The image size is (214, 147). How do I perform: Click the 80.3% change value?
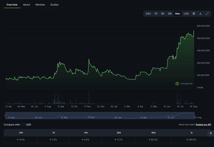click(153, 140)
